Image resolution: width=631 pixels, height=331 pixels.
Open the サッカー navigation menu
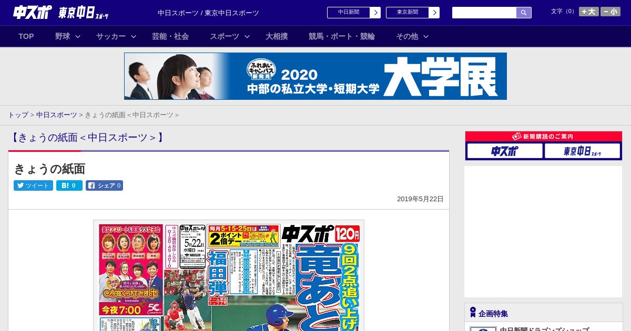[111, 36]
